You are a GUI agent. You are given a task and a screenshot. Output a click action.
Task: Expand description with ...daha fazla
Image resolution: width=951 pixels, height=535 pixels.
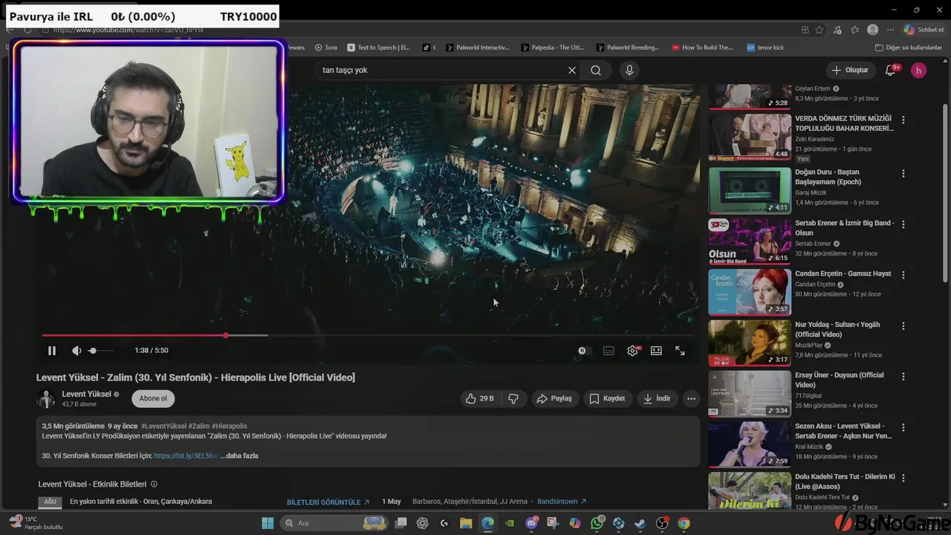tap(239, 455)
